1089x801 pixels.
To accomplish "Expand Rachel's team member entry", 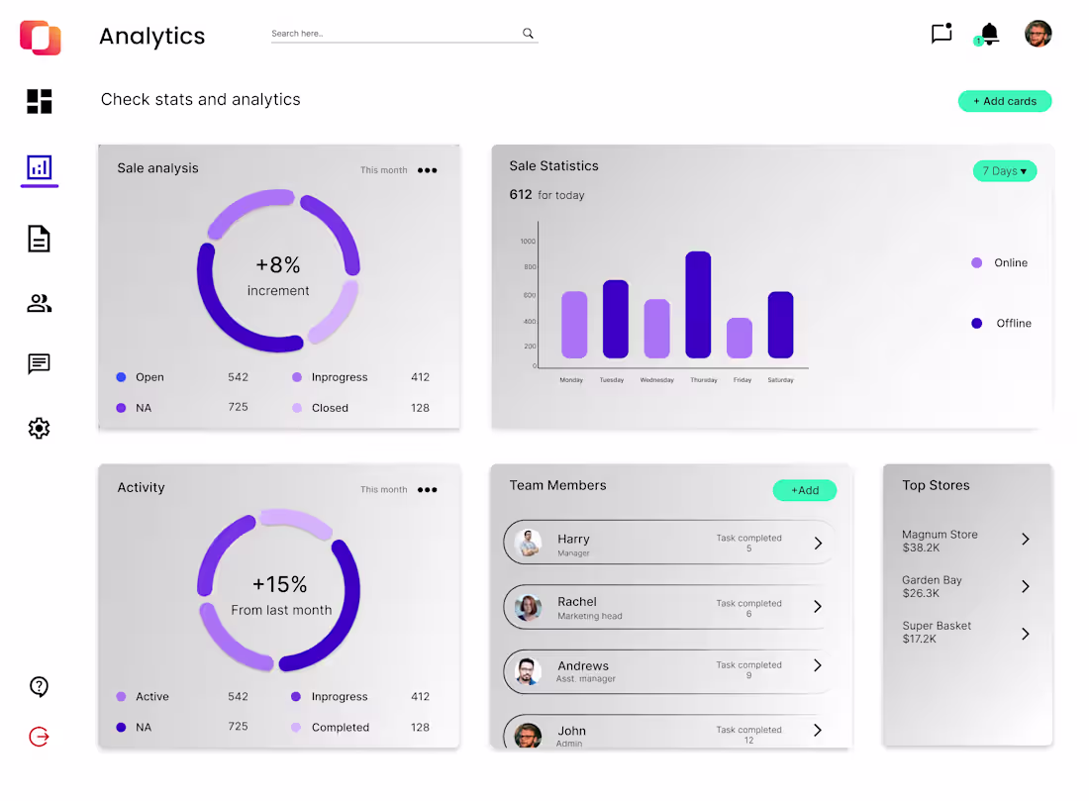I will [818, 606].
